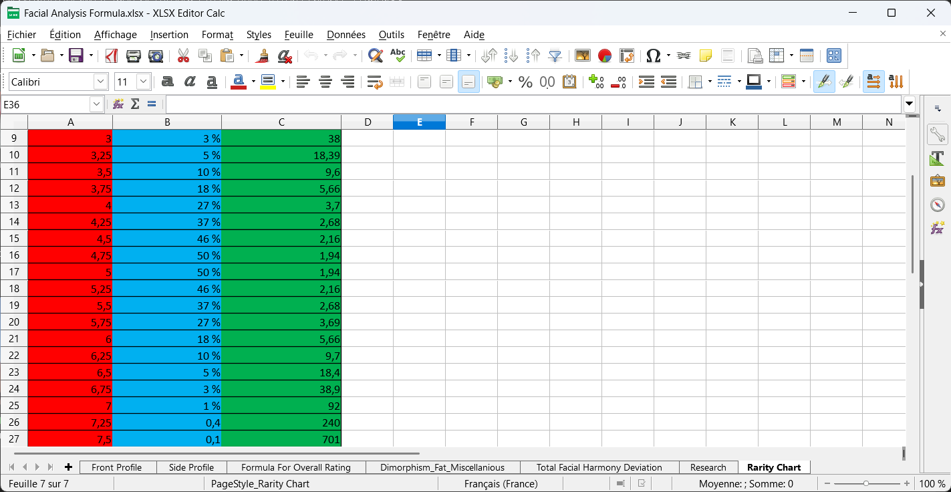Open sidebar Navigator compass icon
Viewport: 951px width, 492px height.
tap(937, 205)
